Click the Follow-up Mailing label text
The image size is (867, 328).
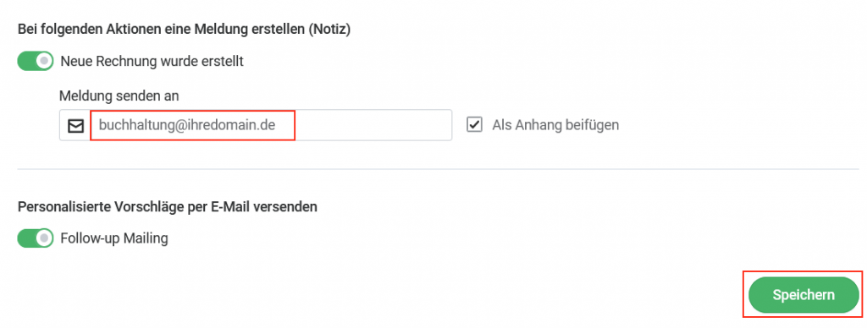pyautogui.click(x=114, y=238)
